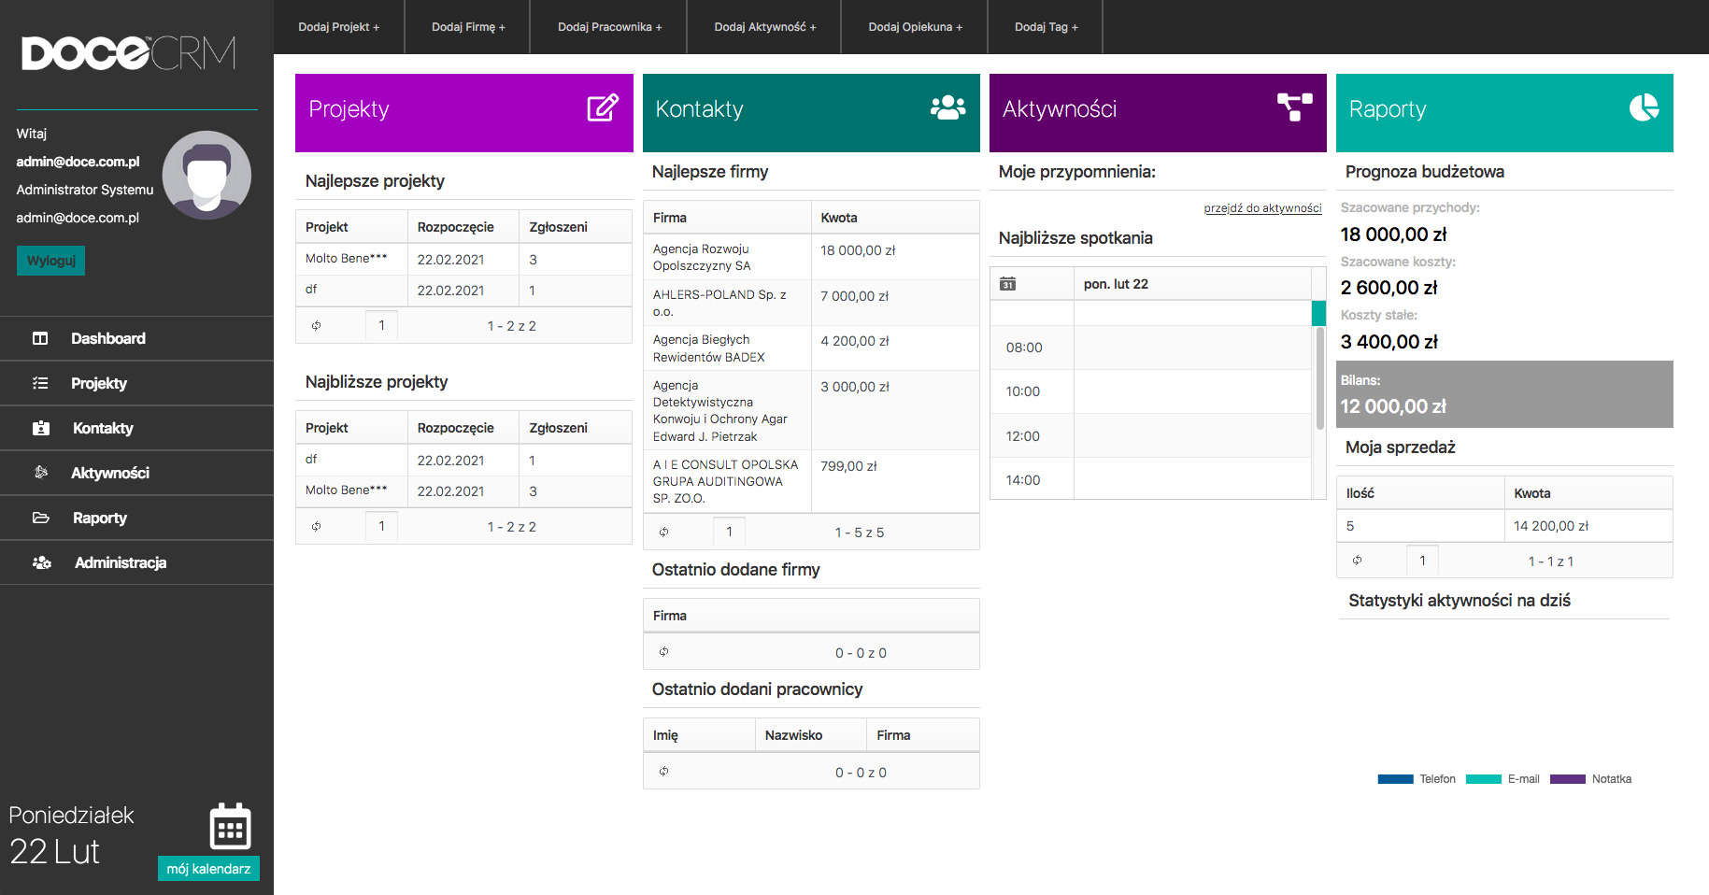The width and height of the screenshot is (1709, 895).
Task: Click the network icon on Aktywności tile
Action: (x=1294, y=107)
